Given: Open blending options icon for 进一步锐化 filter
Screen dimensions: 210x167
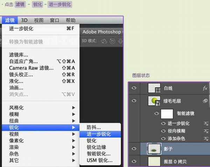Looking at the screenshot, I should tap(206, 123).
